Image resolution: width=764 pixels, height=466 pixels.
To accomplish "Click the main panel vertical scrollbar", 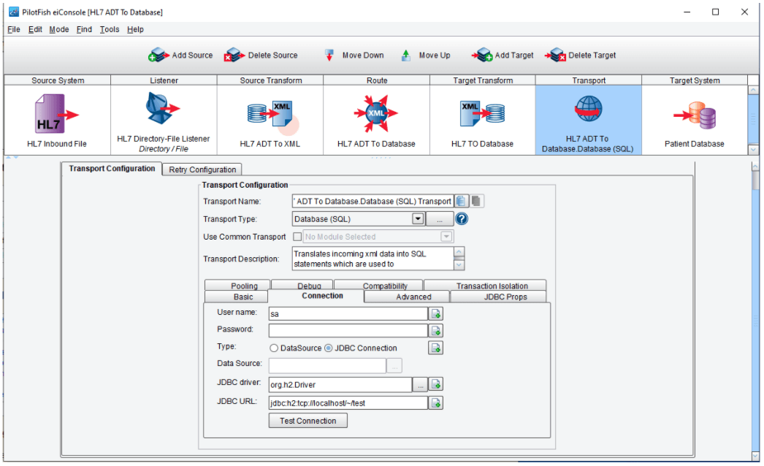I will click(x=756, y=312).
